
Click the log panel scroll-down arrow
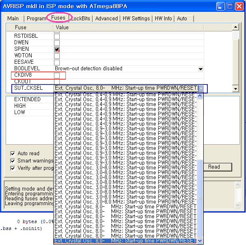click(x=238, y=205)
